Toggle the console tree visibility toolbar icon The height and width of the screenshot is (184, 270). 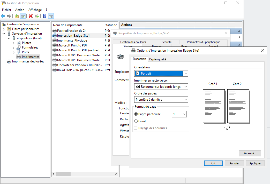[x=23, y=16]
